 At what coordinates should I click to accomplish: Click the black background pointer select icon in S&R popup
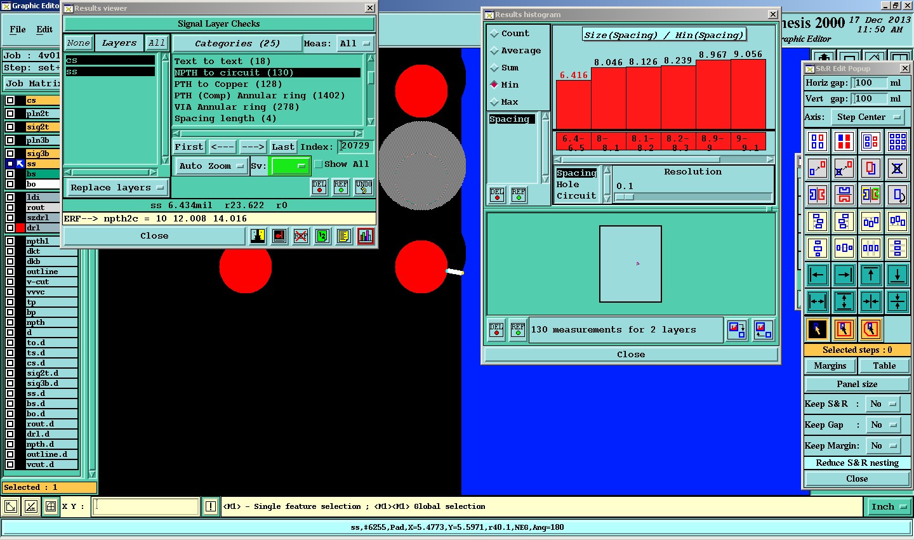(x=818, y=329)
